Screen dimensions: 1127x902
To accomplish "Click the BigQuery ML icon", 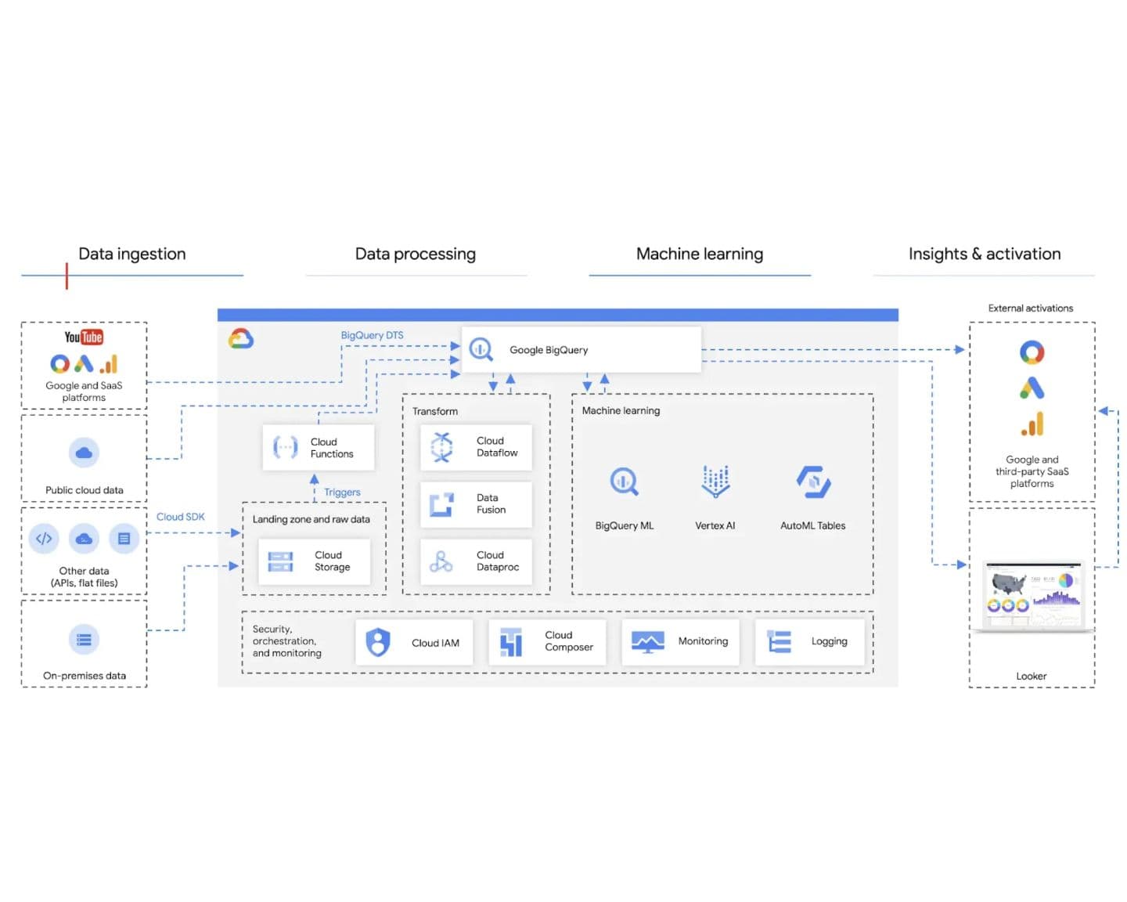I will point(625,482).
